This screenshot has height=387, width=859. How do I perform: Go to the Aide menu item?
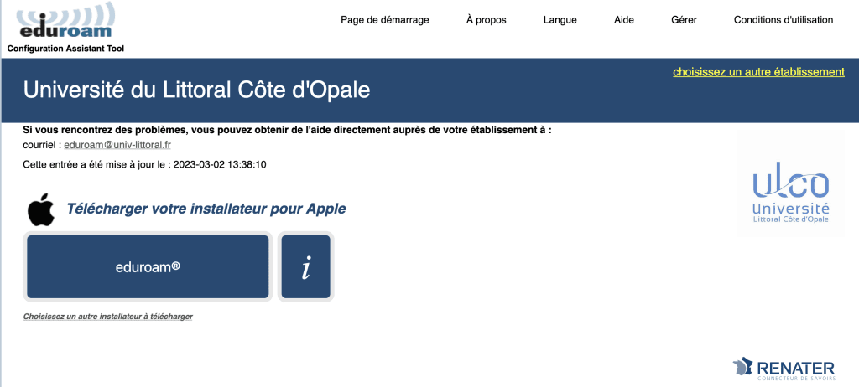(624, 20)
